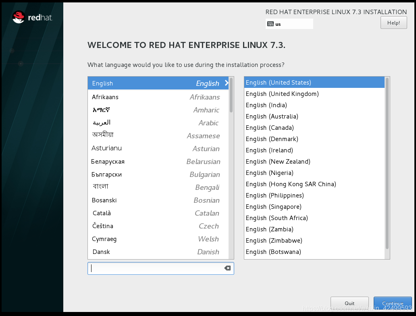Select Català language
The image size is (416, 316).
coord(158,213)
